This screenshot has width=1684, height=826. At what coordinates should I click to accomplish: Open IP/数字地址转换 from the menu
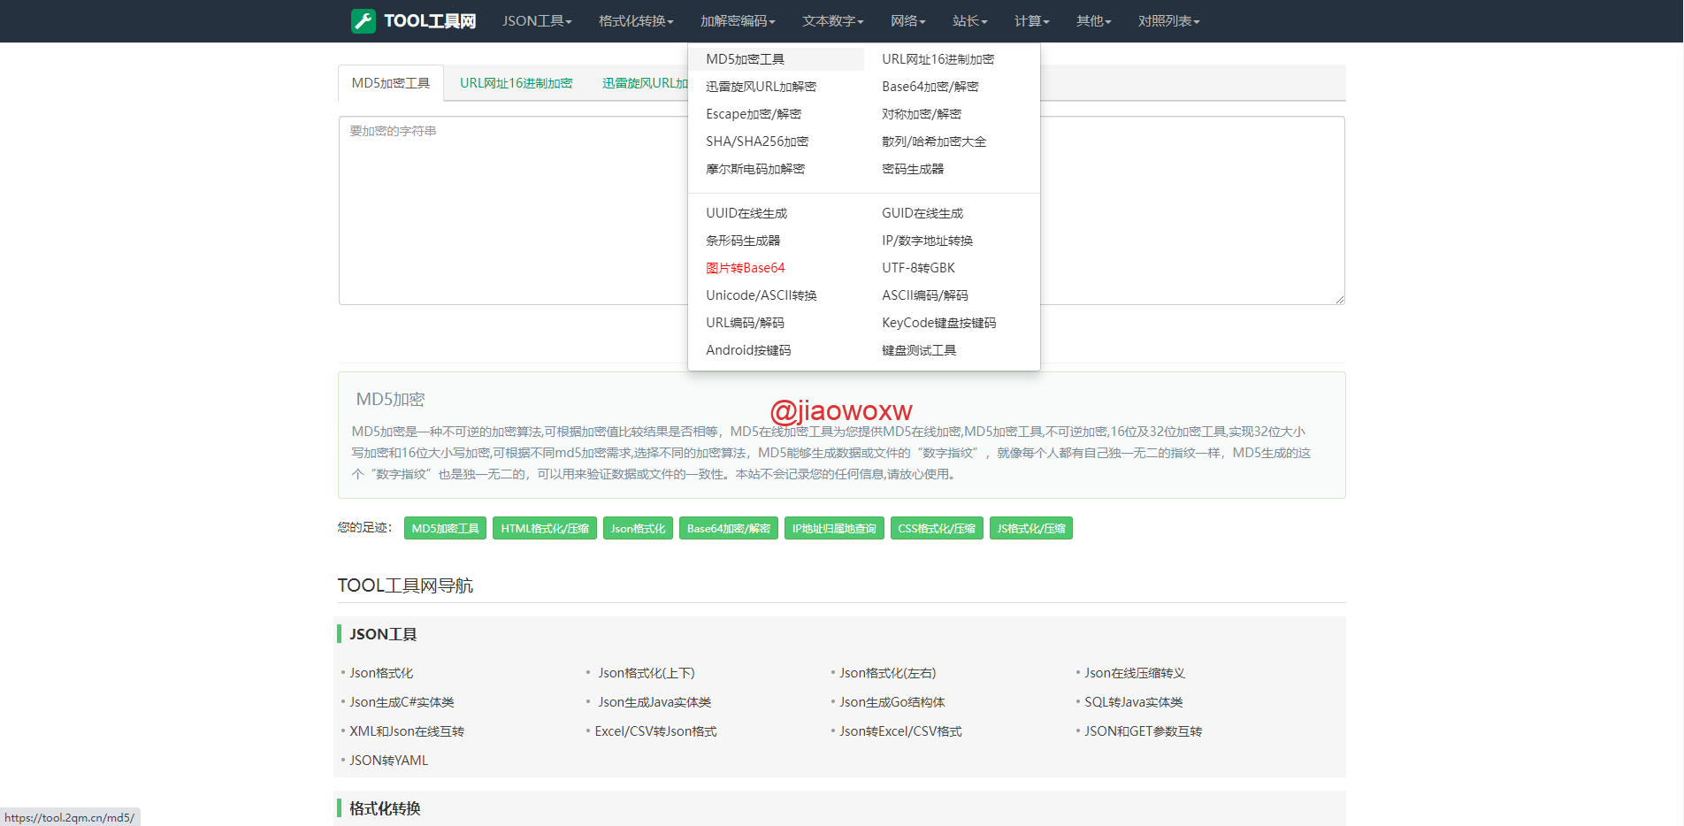coord(927,241)
